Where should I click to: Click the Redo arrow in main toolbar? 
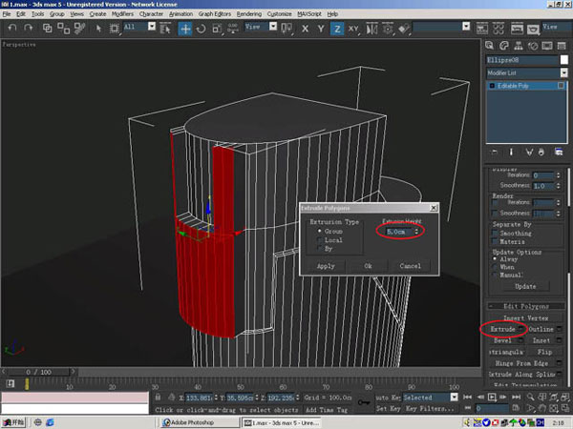pos(31,29)
